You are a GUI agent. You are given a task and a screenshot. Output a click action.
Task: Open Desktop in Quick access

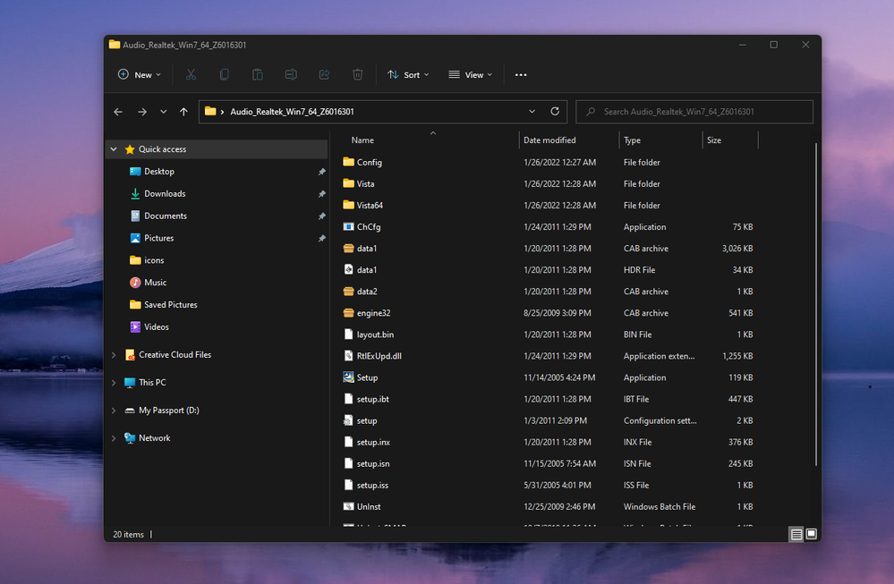tap(159, 172)
